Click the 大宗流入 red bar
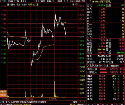Image resolution: width=125 pixels, height=105 pixels. pos(103,72)
